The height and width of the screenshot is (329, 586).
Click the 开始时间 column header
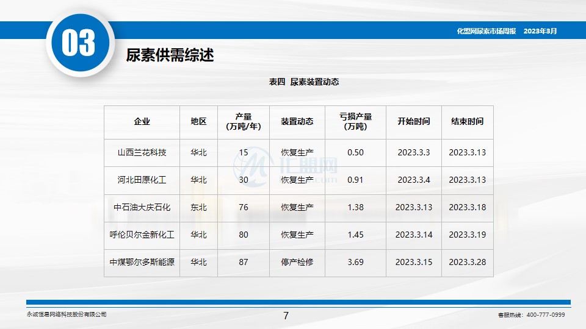click(x=413, y=122)
